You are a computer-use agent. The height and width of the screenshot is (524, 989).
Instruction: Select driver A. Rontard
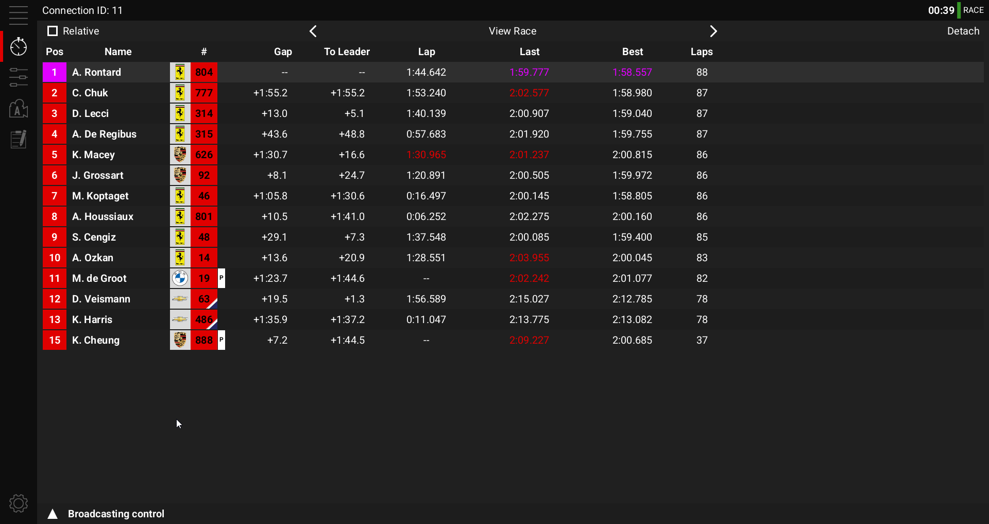pyautogui.click(x=96, y=72)
